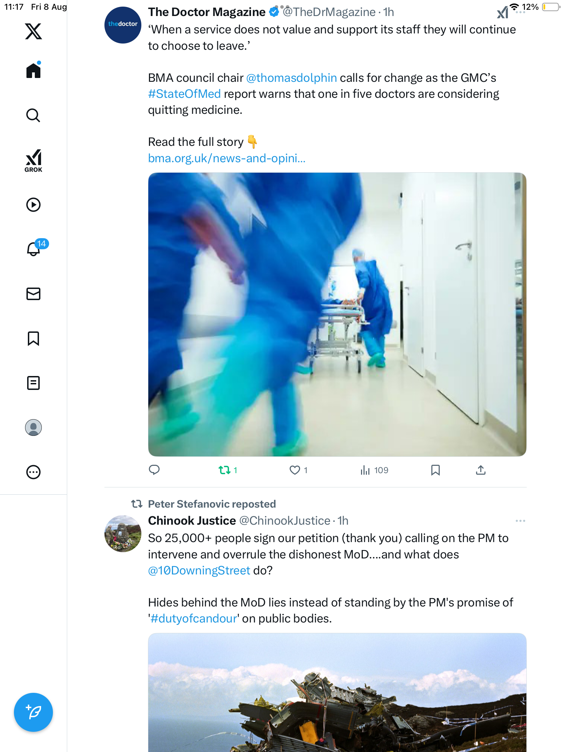This screenshot has height=752, width=564.
Task: Open the Lists icon in sidebar
Action: tap(33, 383)
